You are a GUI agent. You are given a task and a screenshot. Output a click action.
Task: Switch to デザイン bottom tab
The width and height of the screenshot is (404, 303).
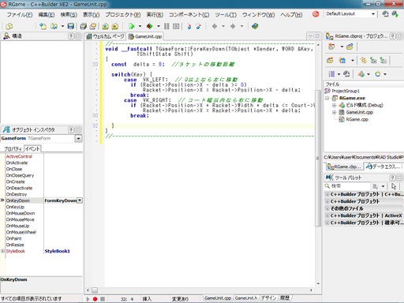coord(268,298)
